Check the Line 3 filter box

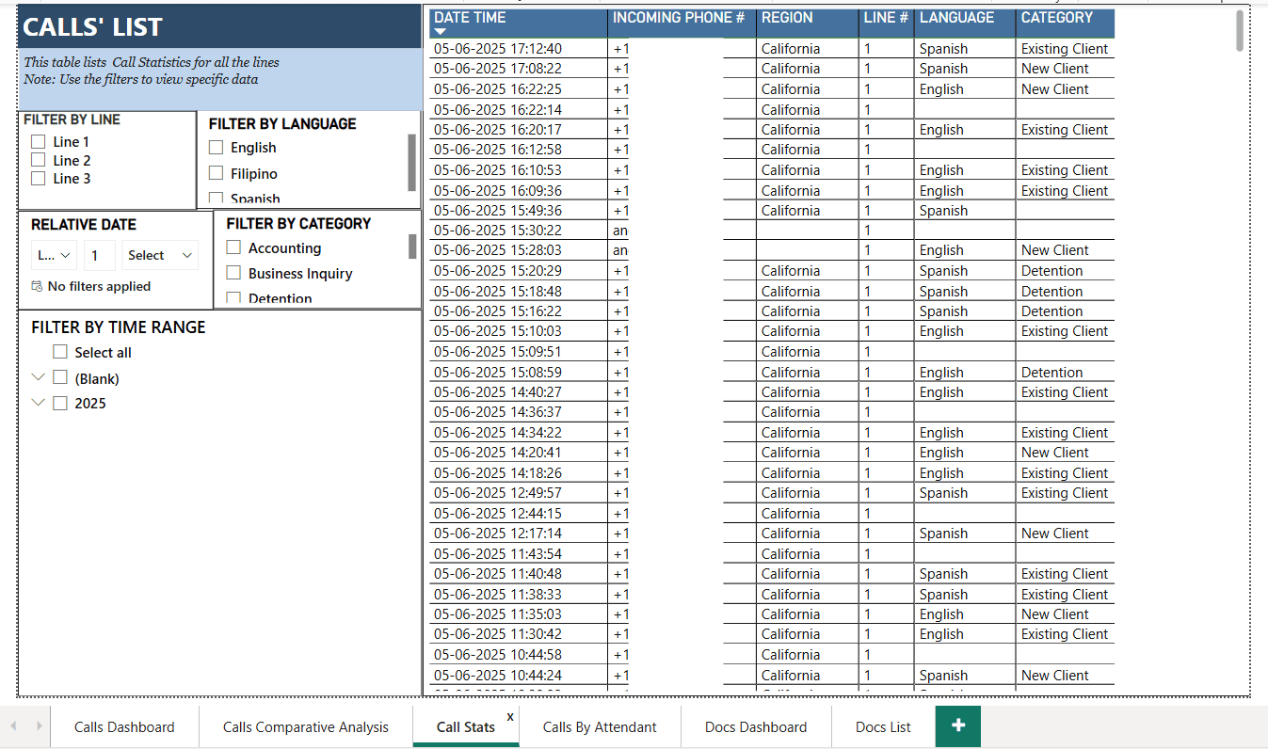pos(39,178)
